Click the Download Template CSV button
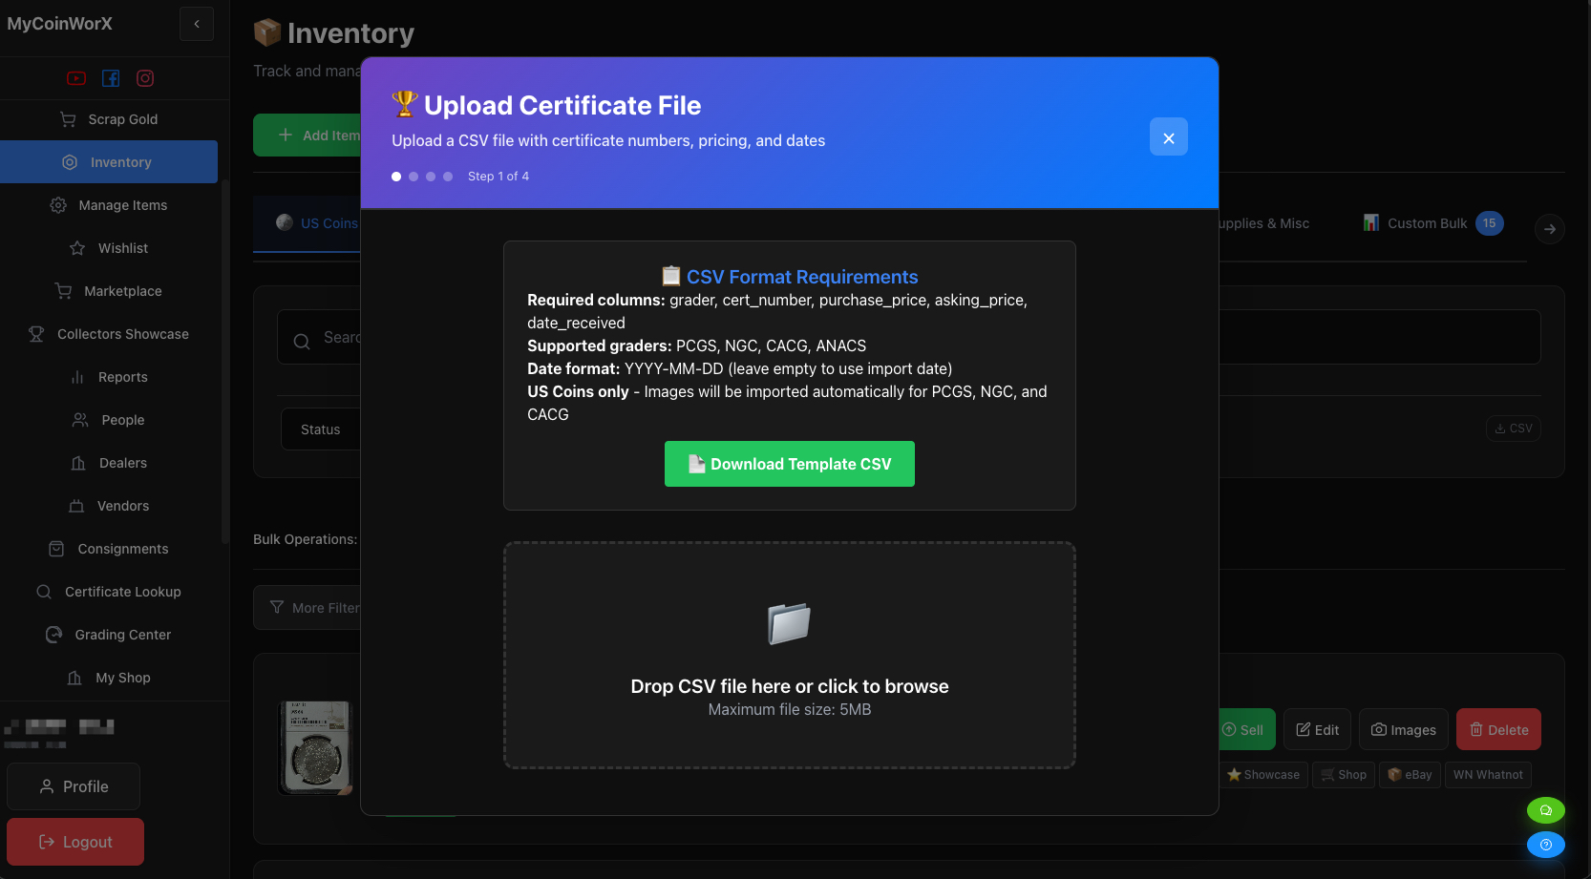The height and width of the screenshot is (879, 1591). pos(789,464)
